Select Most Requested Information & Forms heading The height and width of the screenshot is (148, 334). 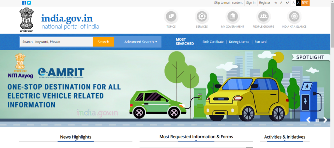pyautogui.click(x=196, y=137)
